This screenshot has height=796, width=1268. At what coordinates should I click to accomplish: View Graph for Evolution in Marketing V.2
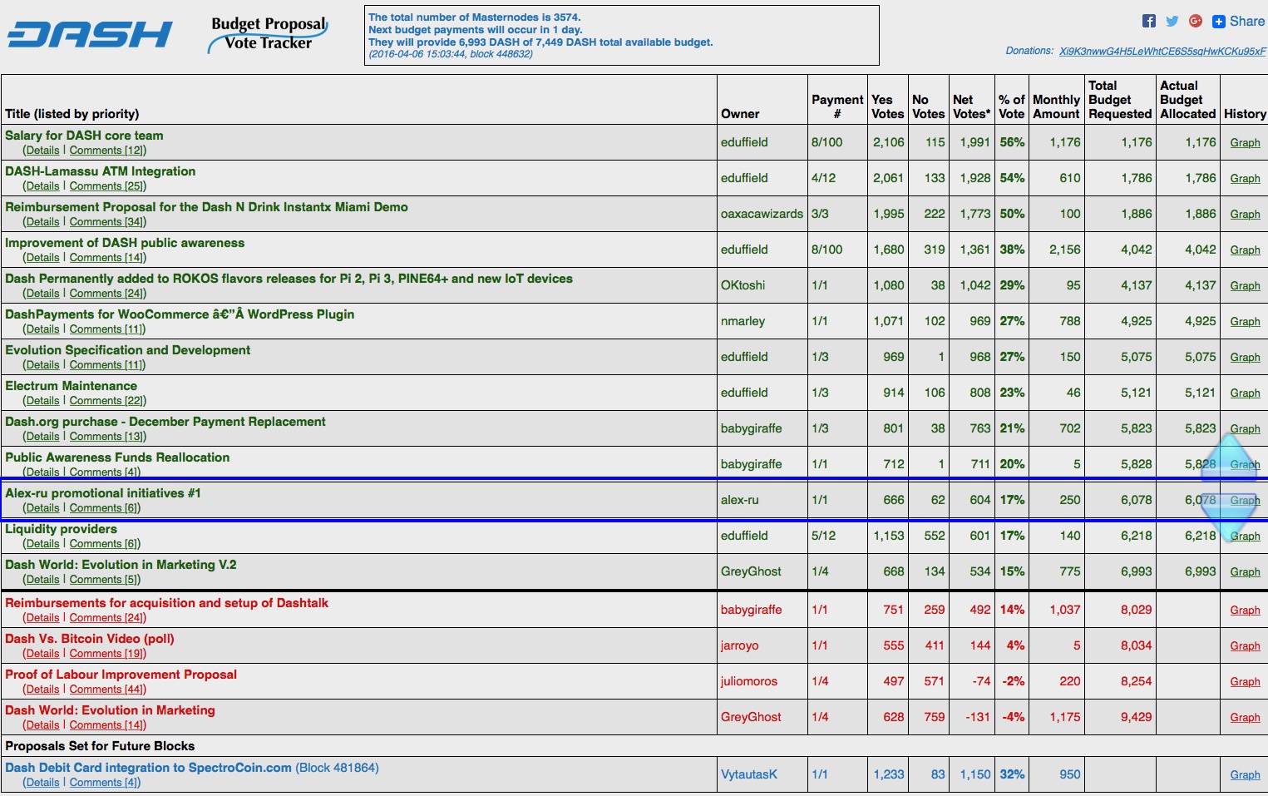(x=1245, y=572)
